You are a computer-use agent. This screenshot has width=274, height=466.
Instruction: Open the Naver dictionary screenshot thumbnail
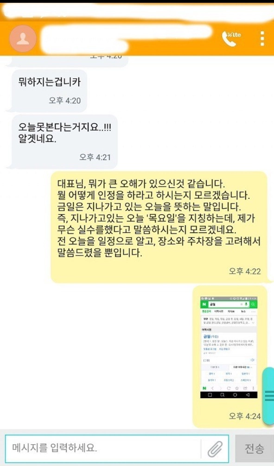point(229,347)
